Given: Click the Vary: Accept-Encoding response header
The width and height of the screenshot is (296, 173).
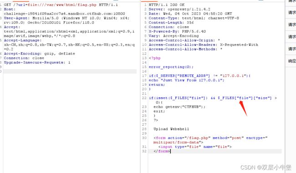Looking at the screenshot, I should click(174, 36).
